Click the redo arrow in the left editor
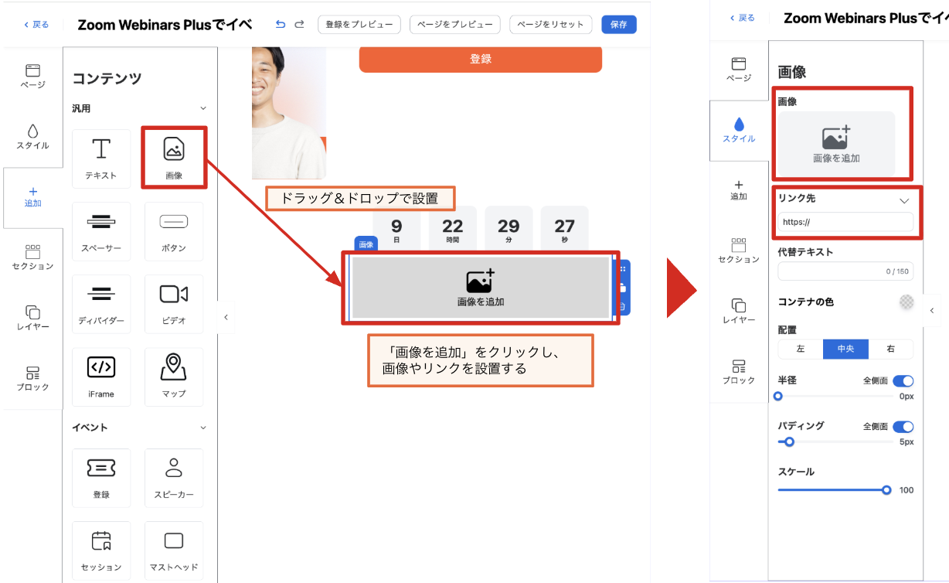Image resolution: width=949 pixels, height=583 pixels. [300, 25]
